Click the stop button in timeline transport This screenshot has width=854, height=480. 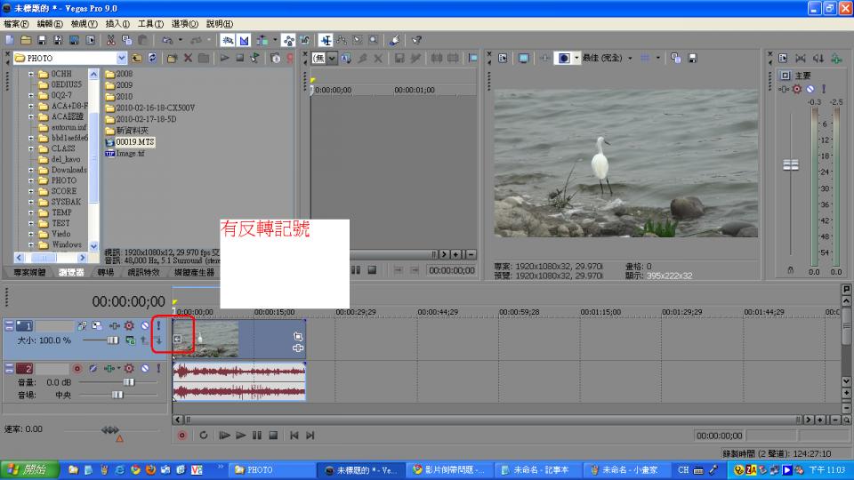click(273, 436)
